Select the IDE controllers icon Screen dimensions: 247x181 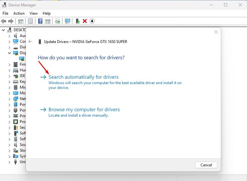pyautogui.click(x=16, y=76)
